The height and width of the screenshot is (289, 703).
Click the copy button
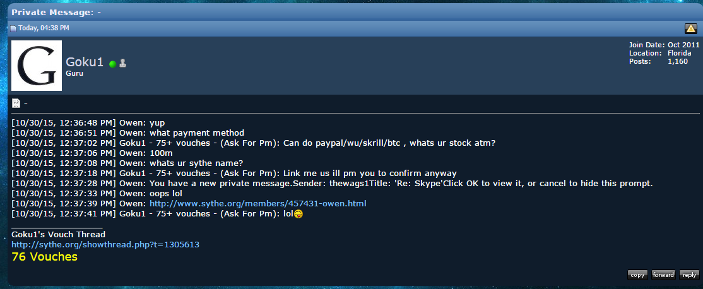[x=637, y=275]
